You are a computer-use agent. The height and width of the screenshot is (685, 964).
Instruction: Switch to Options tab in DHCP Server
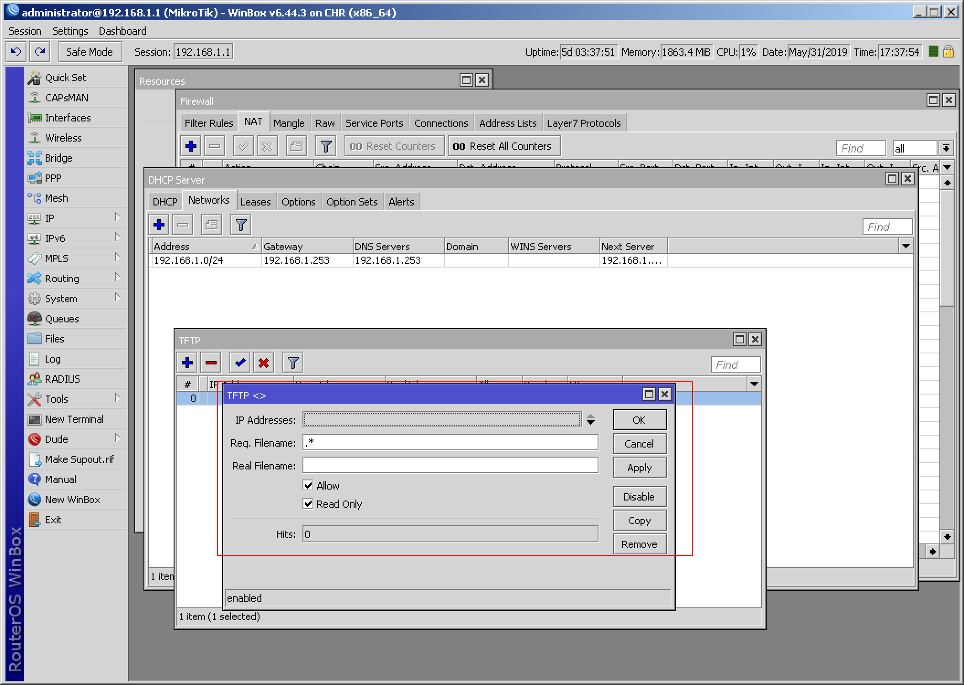[x=298, y=202]
